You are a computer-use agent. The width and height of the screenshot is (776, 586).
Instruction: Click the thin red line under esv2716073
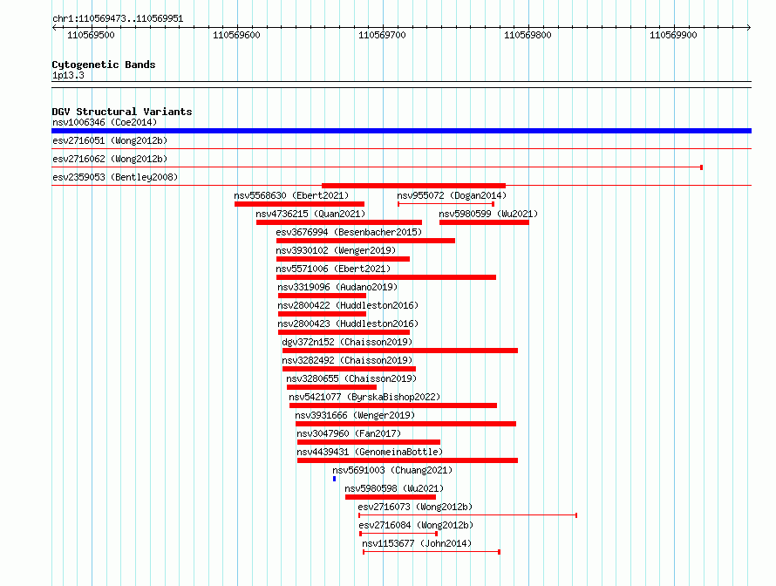467,515
